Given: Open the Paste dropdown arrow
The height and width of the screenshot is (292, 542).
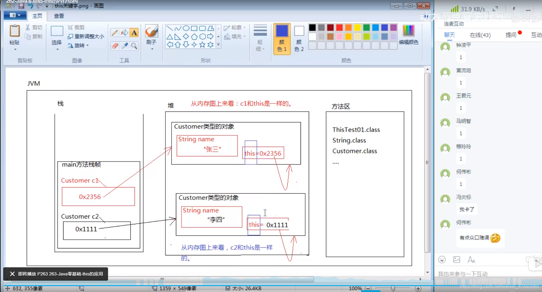Looking at the screenshot, I should click(x=15, y=49).
